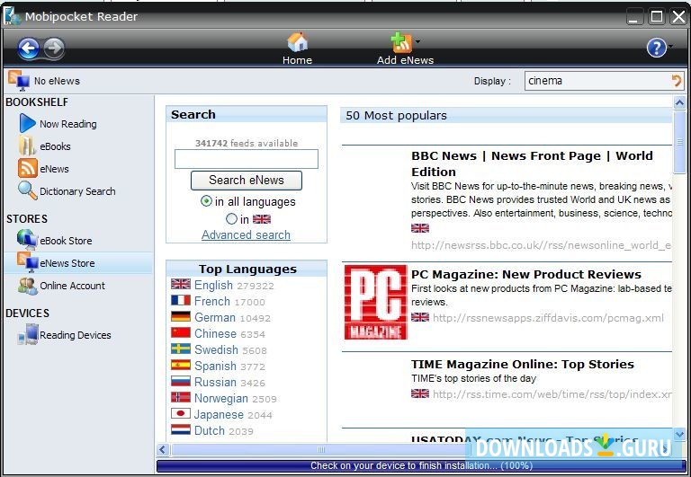Select the 'in' English flag radio button
Viewport: 691px width, 477px height.
(231, 218)
